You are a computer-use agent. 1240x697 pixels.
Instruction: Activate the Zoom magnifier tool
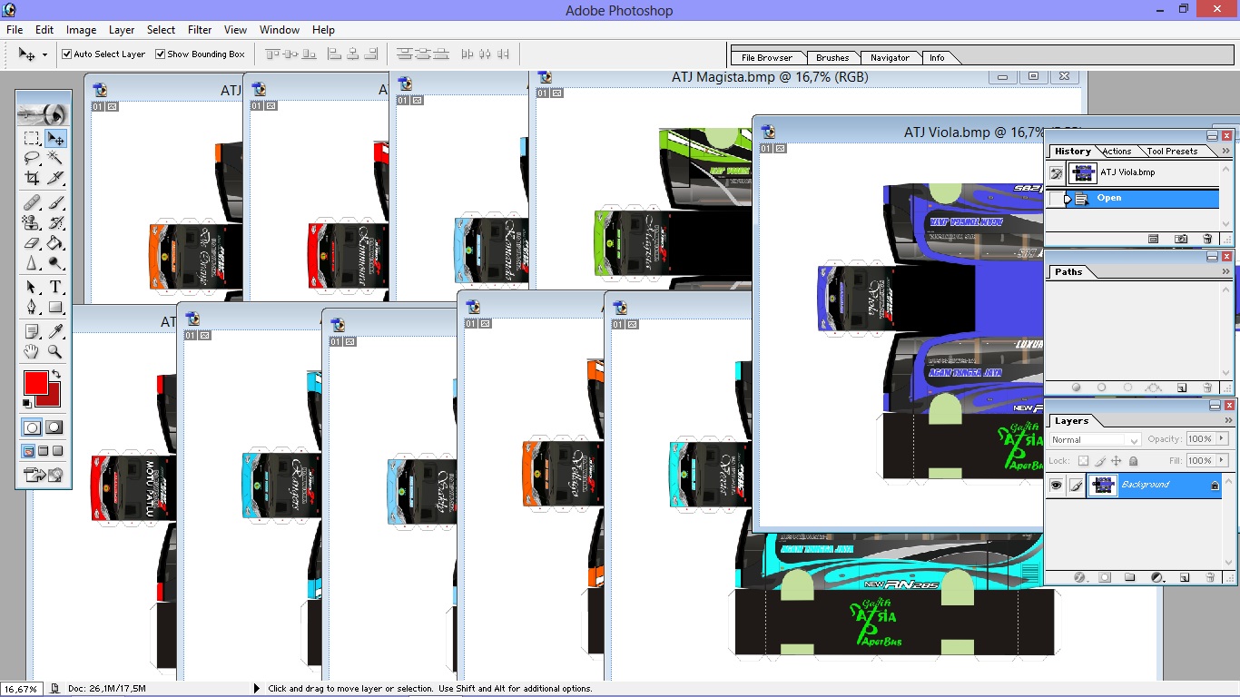55,351
